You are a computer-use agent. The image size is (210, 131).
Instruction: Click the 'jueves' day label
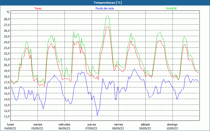[x=92, y=125]
